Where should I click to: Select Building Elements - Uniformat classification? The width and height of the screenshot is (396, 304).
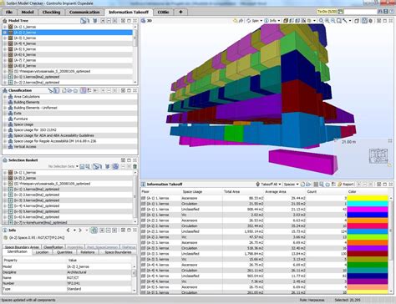[35, 108]
